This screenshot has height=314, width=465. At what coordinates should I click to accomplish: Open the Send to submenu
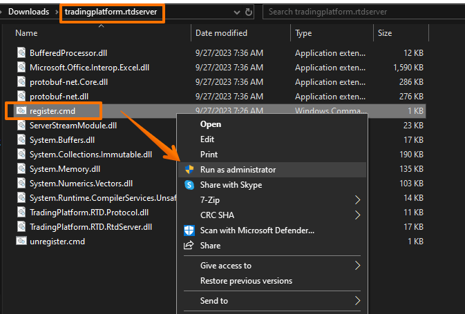[x=357, y=301]
